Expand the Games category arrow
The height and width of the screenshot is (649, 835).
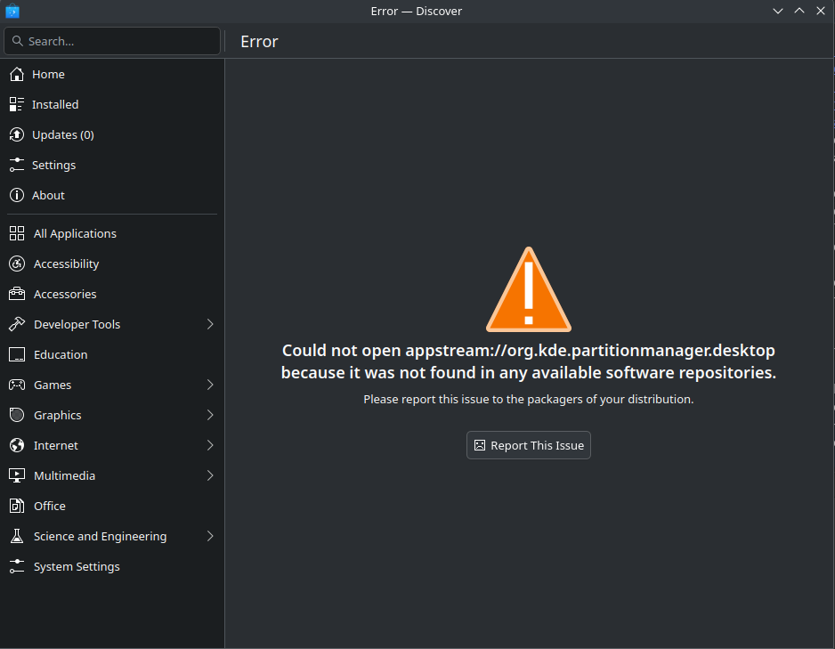point(210,385)
